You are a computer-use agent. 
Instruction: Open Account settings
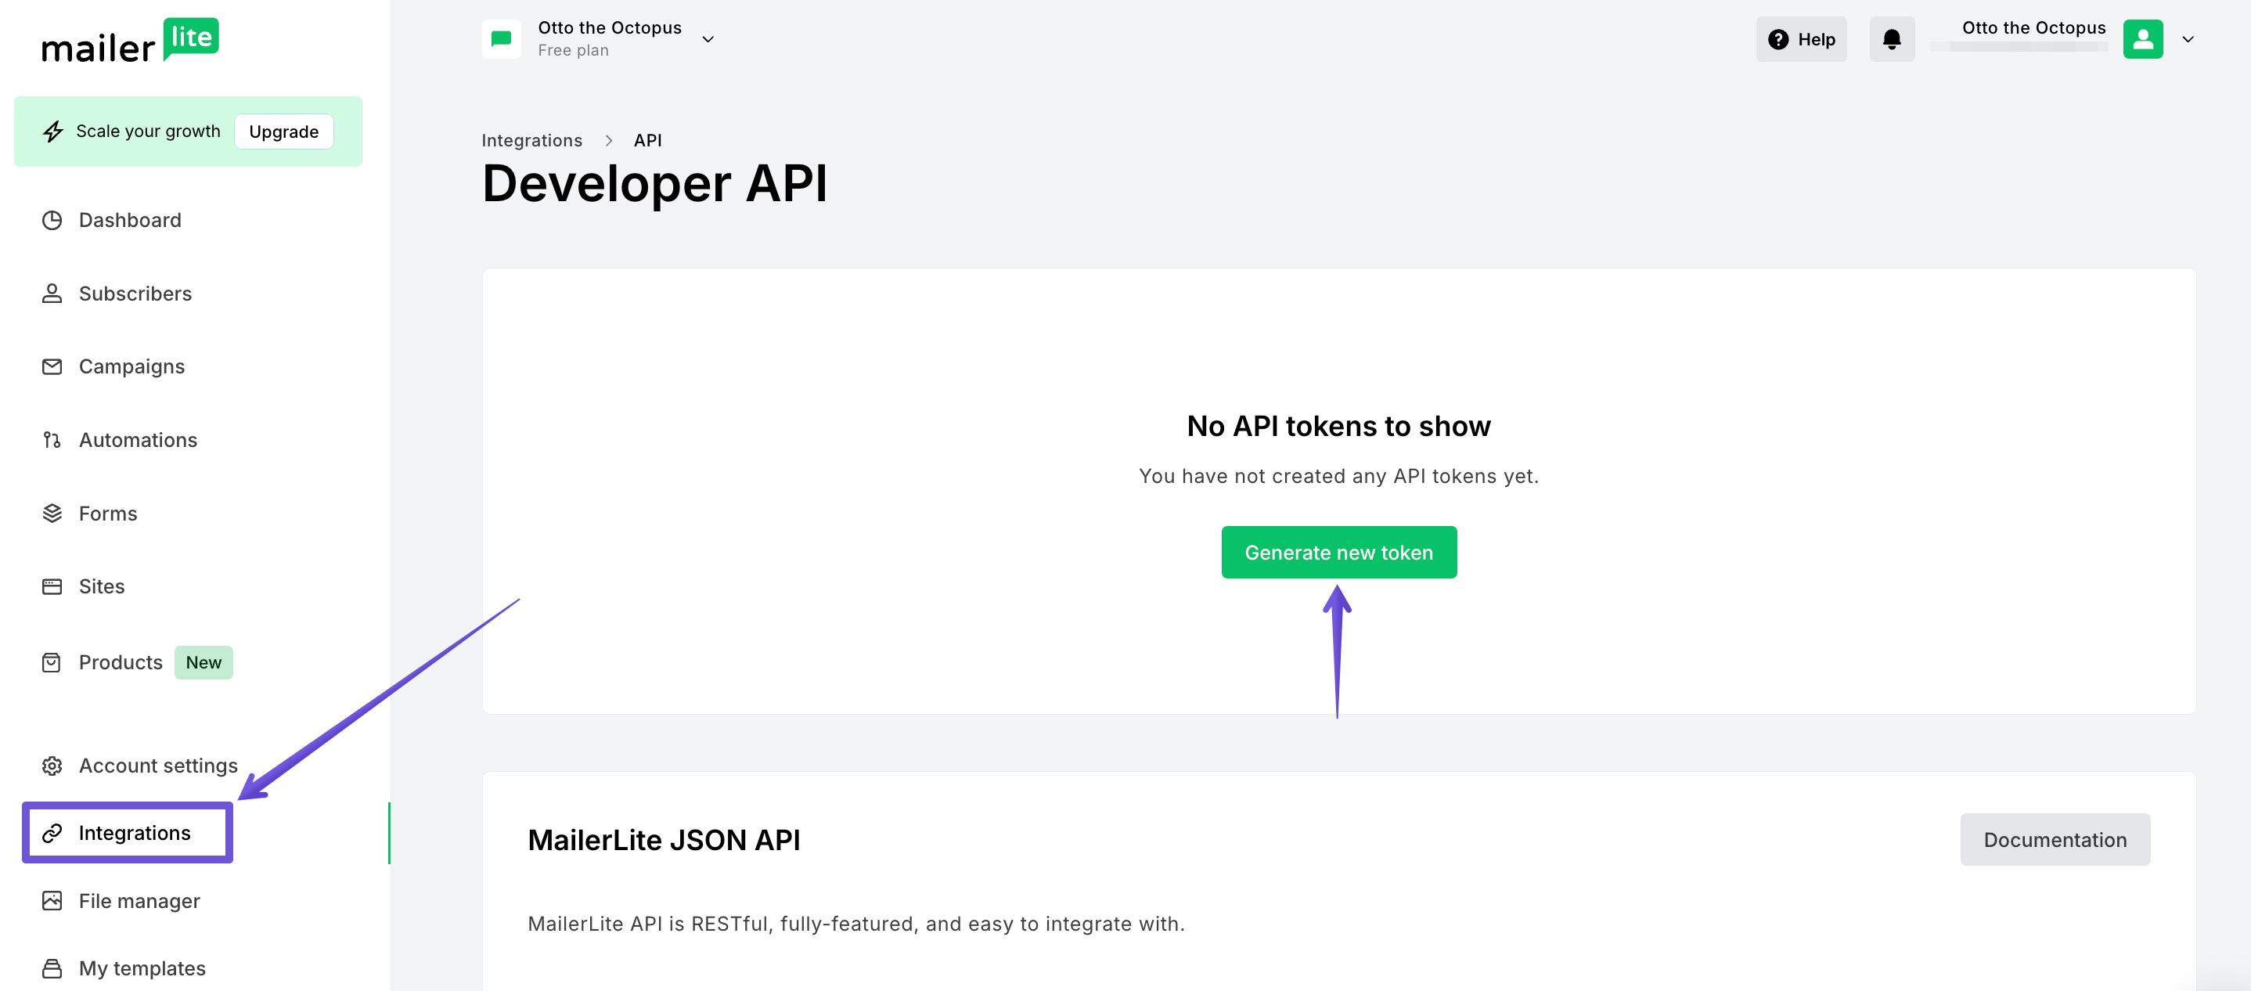point(158,766)
